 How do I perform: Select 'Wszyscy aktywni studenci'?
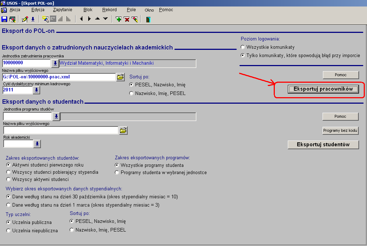8,180
